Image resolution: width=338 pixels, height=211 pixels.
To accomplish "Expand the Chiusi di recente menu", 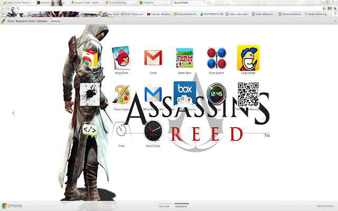I will pos(326,206).
